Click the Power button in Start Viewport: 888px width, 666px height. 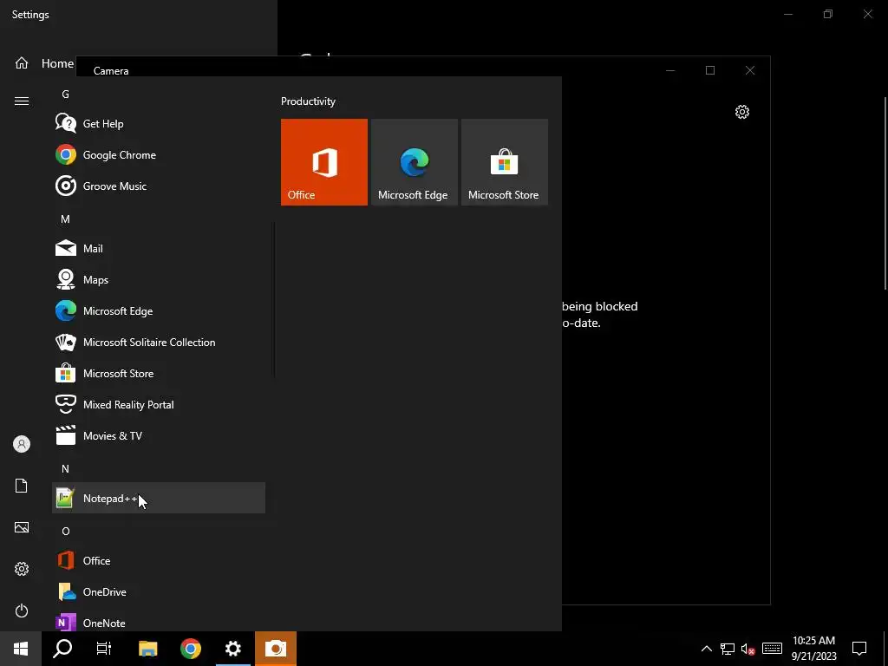pos(22,610)
